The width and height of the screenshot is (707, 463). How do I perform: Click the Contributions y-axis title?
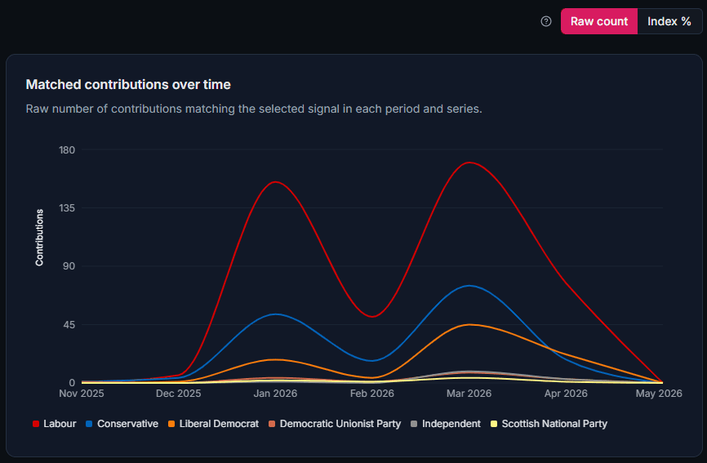(40, 238)
